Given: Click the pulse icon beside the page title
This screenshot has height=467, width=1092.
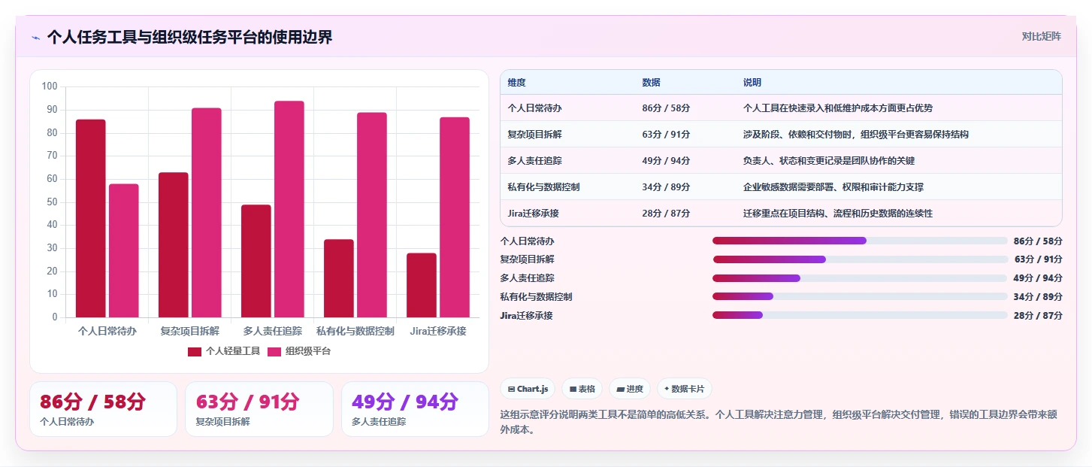Looking at the screenshot, I should [x=35, y=38].
